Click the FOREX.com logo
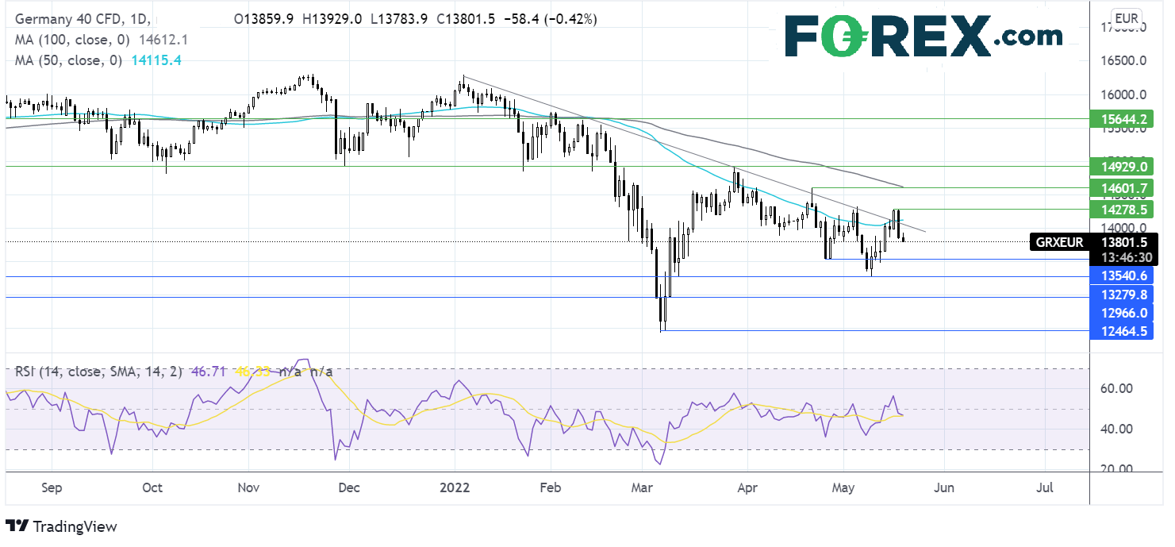This screenshot has height=547, width=1175. [923, 37]
